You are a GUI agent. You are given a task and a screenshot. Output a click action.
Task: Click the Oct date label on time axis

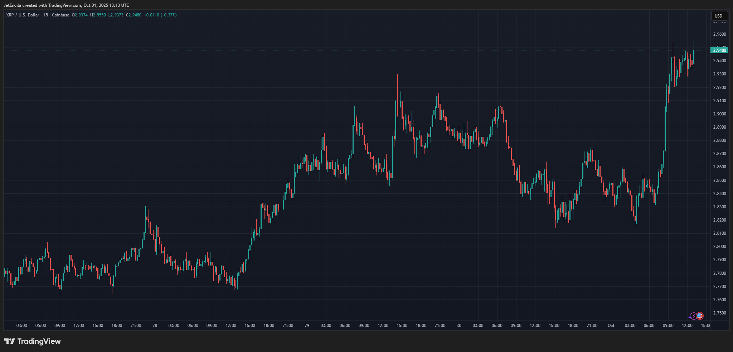pos(611,326)
